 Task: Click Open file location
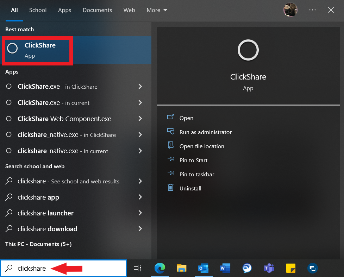coord(202,146)
